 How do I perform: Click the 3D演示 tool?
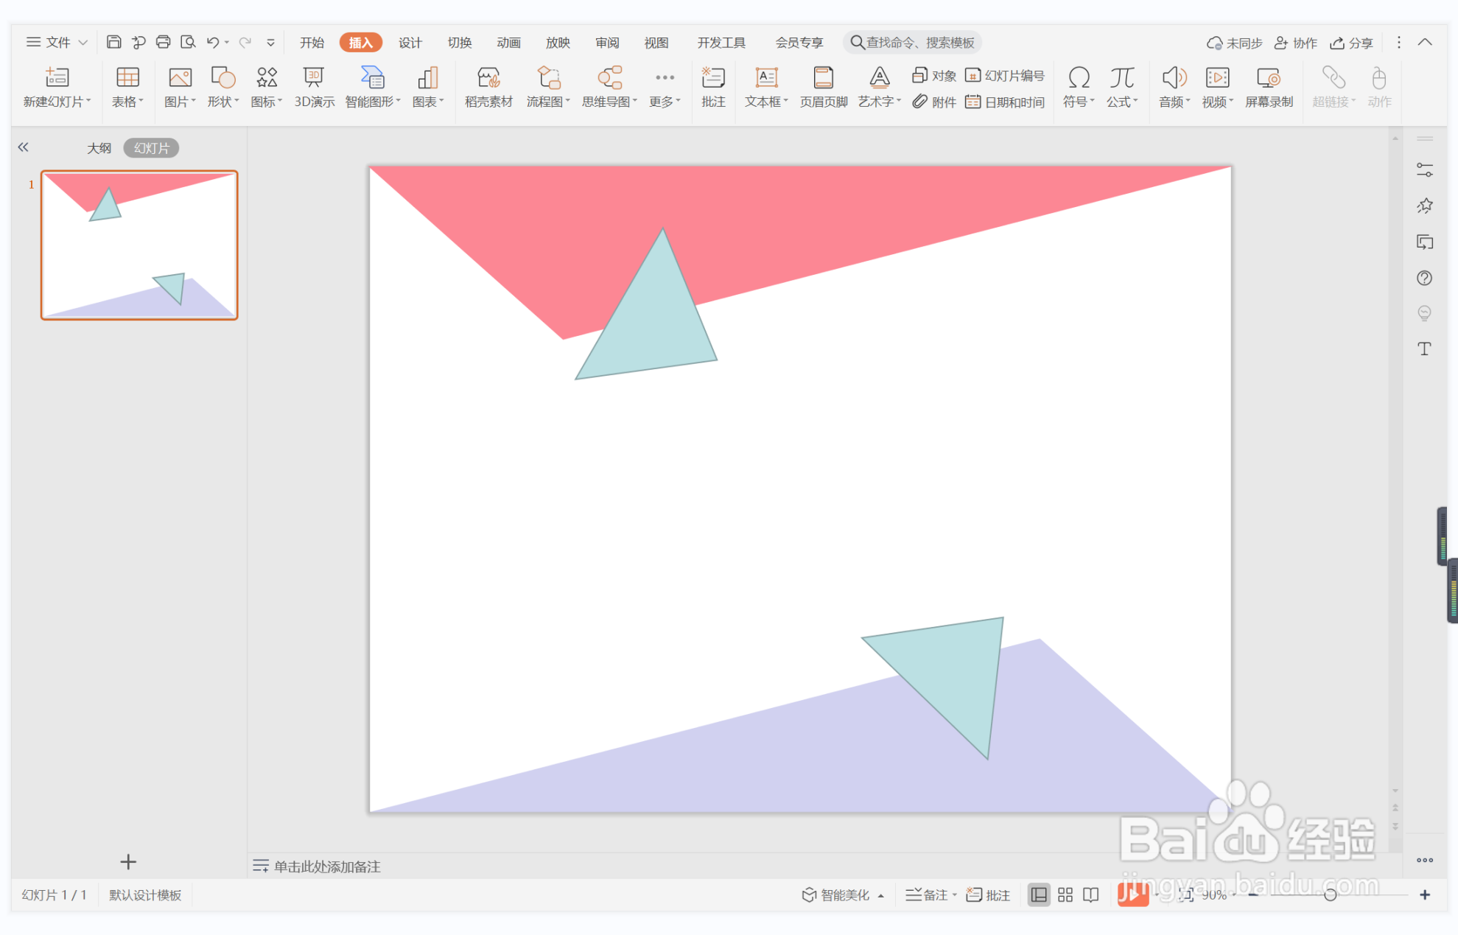315,87
